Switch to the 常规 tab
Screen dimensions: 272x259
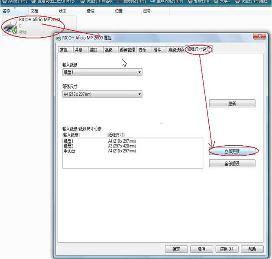(x=64, y=50)
